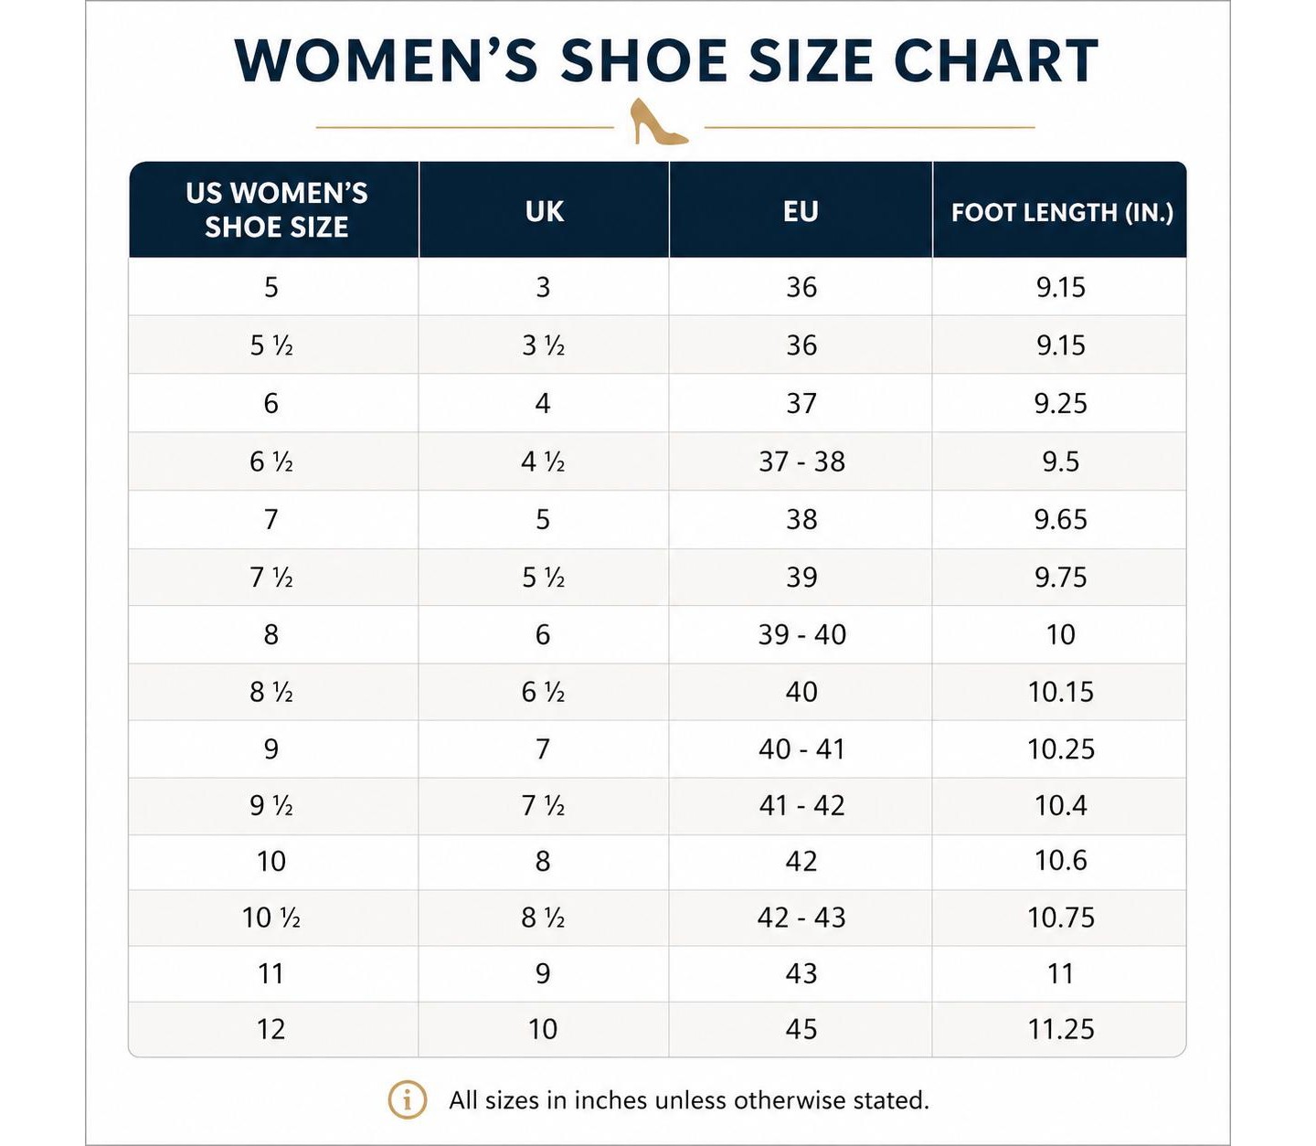Click EU value 37 - 38
1316x1146 pixels.
[801, 462]
